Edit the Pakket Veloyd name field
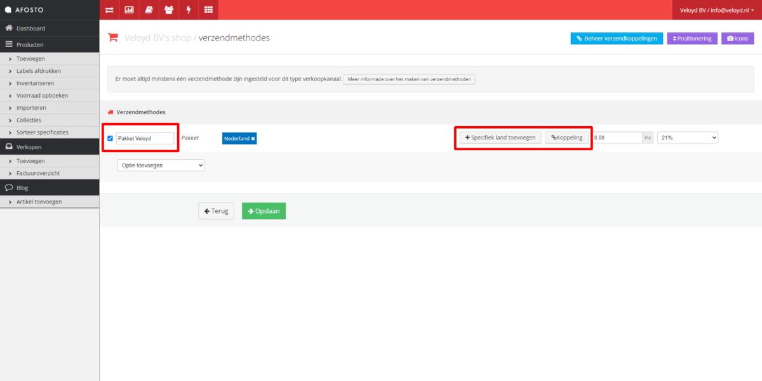762x381 pixels. tap(145, 138)
